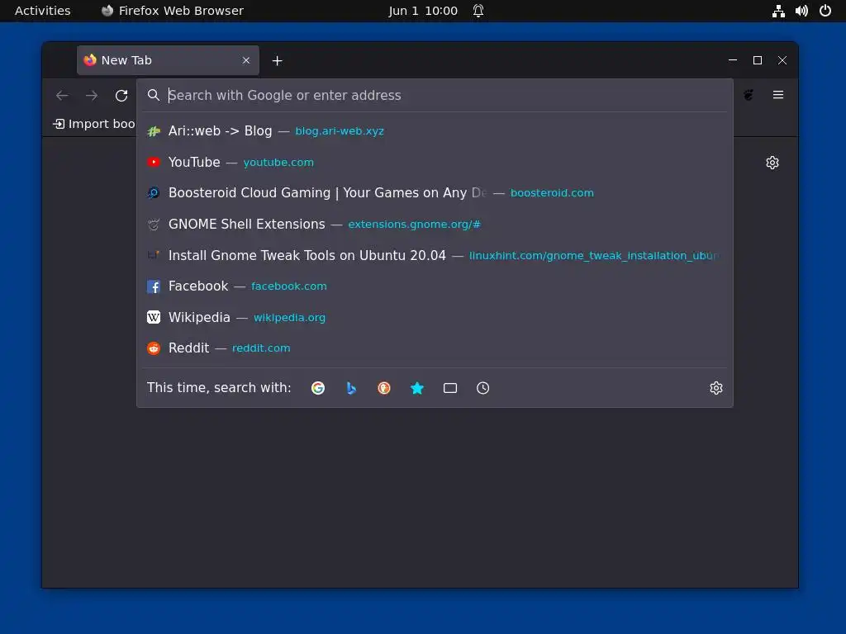846x634 pixels.
Task: Click the Wikipedia favicon in suggestions
Action: (153, 317)
